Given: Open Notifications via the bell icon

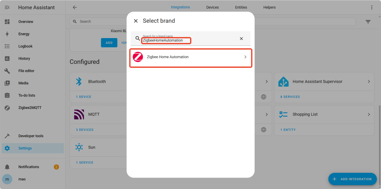Looking at the screenshot, I should point(7,167).
